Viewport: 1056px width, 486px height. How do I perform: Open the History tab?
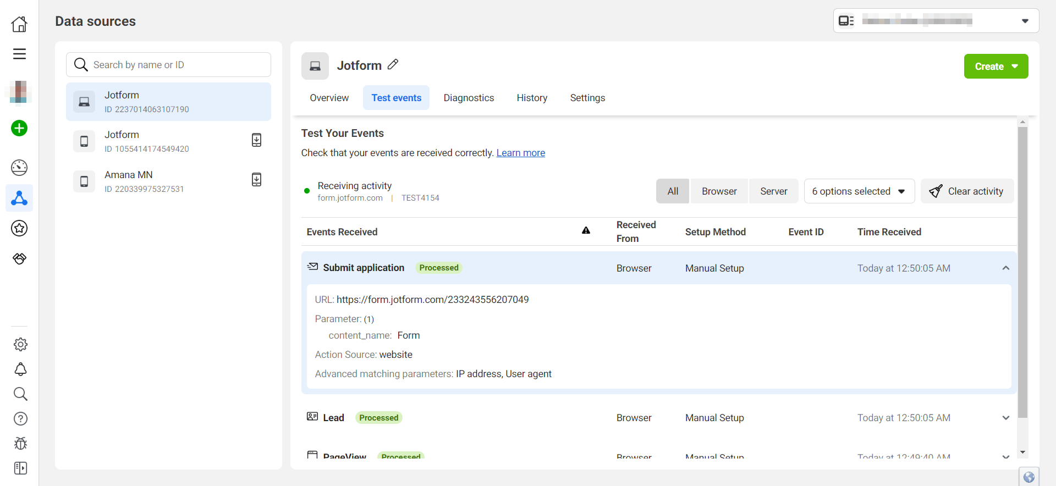[x=531, y=98]
